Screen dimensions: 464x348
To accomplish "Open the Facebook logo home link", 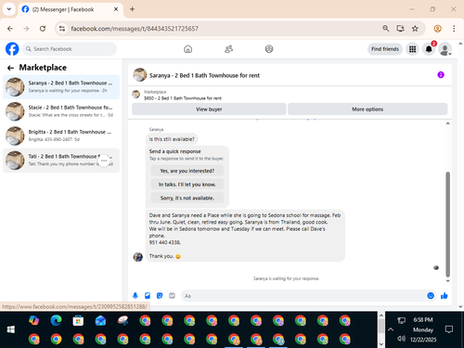I will click(12, 49).
